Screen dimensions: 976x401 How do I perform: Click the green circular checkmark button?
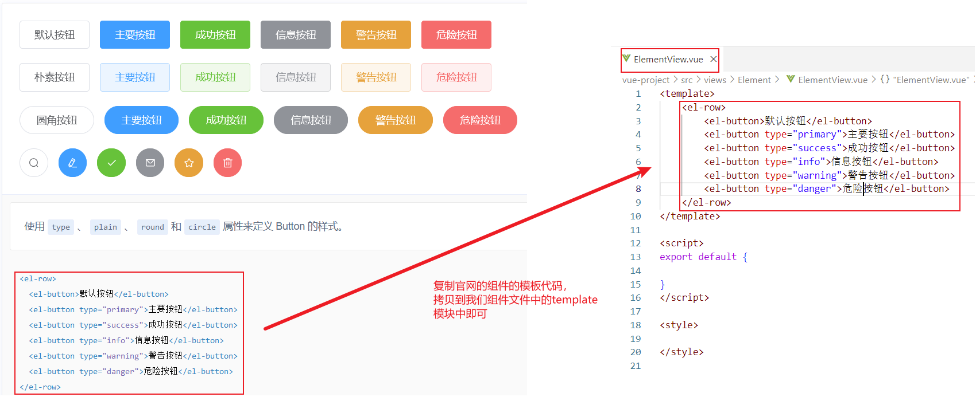click(111, 163)
